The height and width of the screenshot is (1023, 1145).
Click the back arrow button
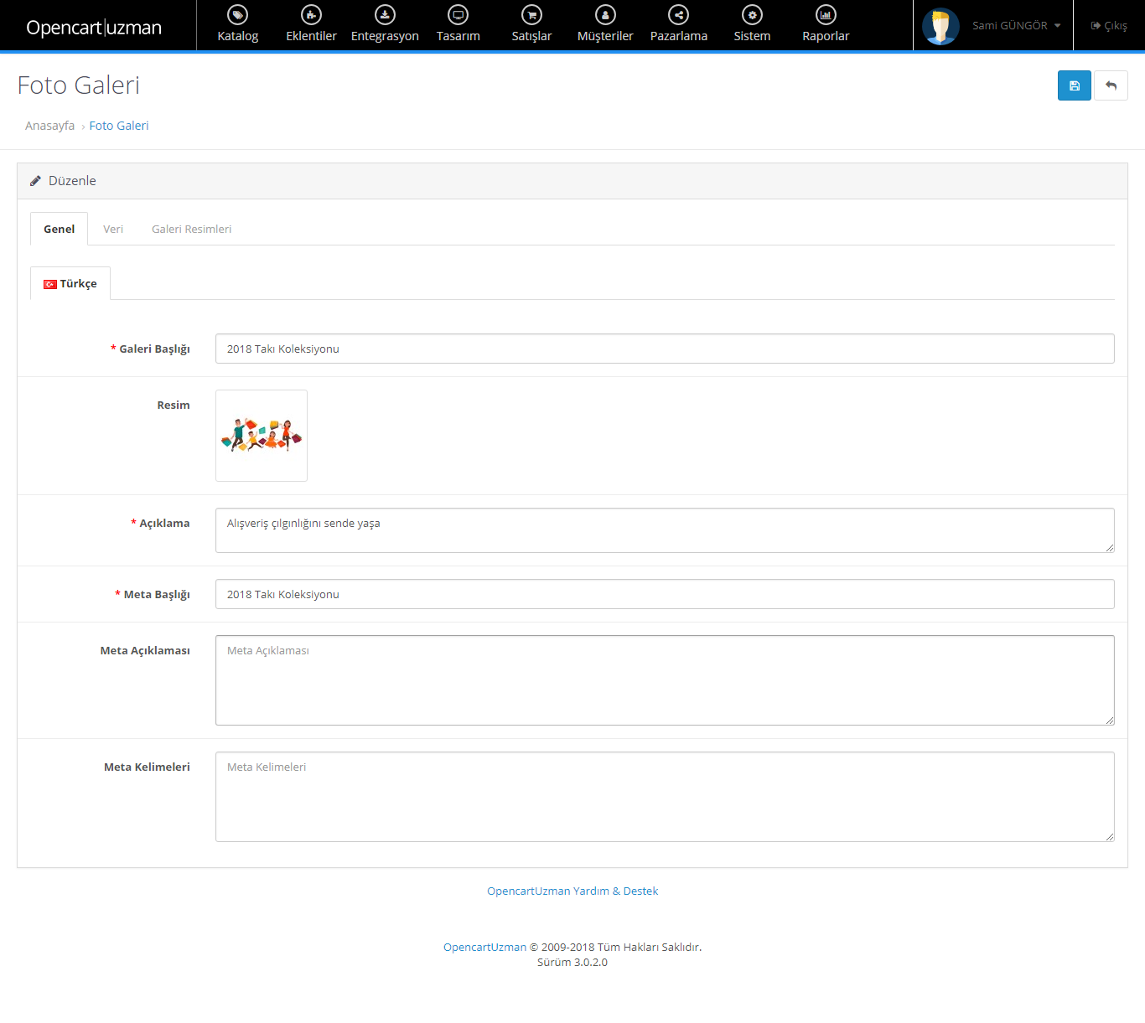(1111, 85)
